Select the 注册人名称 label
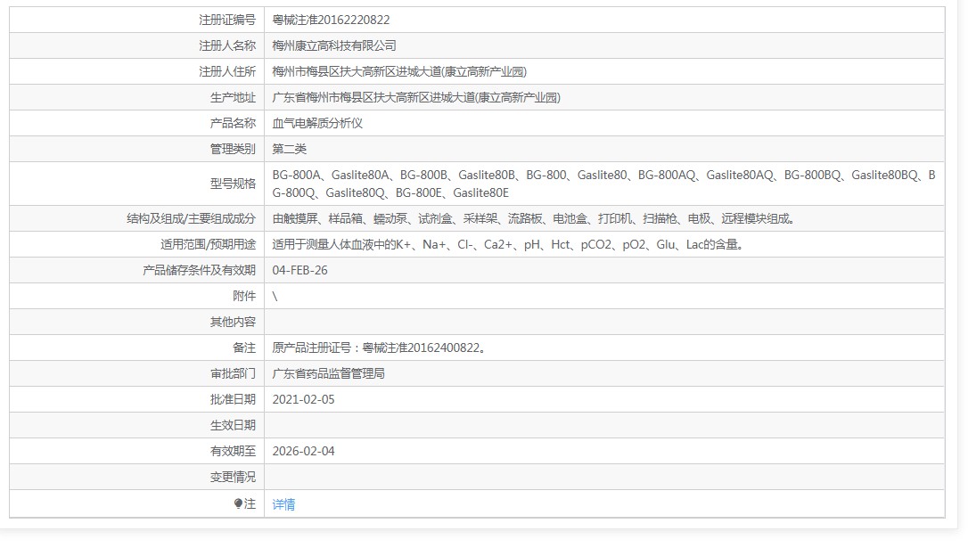Screen dimensions: 968x548 pos(227,45)
